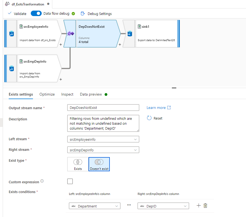Add a transformation after srcEmployeeInfo
Image resolution: width=246 pixels, height=217 pixels.
(x=61, y=45)
